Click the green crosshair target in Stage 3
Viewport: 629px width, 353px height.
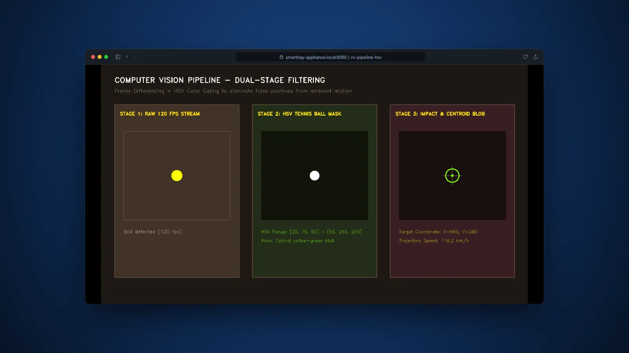(x=452, y=176)
